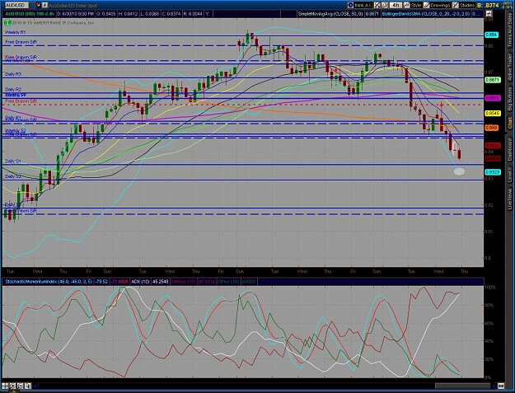Click the green info icon on chart
This screenshot has height=393, width=515.
7,22
